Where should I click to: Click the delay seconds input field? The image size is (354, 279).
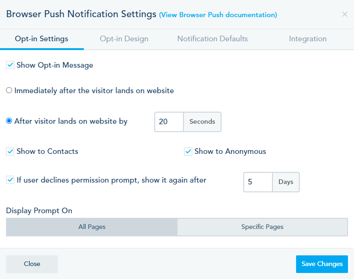click(169, 122)
